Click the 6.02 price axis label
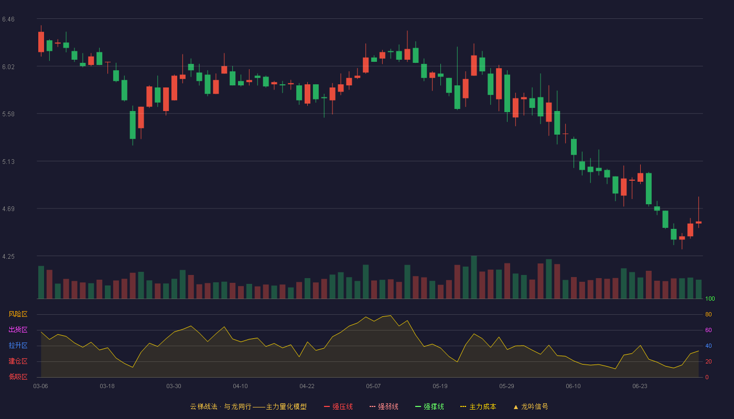The width and height of the screenshot is (734, 419). click(8, 67)
